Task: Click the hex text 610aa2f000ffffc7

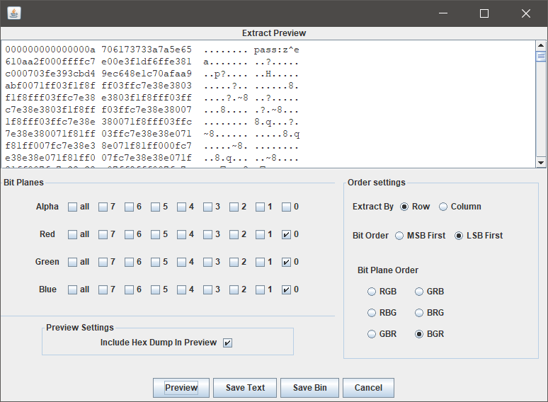Action: [50, 62]
